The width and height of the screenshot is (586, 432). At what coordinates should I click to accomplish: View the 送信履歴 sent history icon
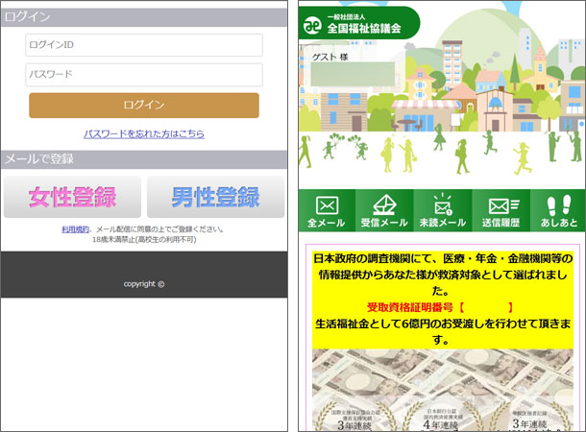pos(502,211)
